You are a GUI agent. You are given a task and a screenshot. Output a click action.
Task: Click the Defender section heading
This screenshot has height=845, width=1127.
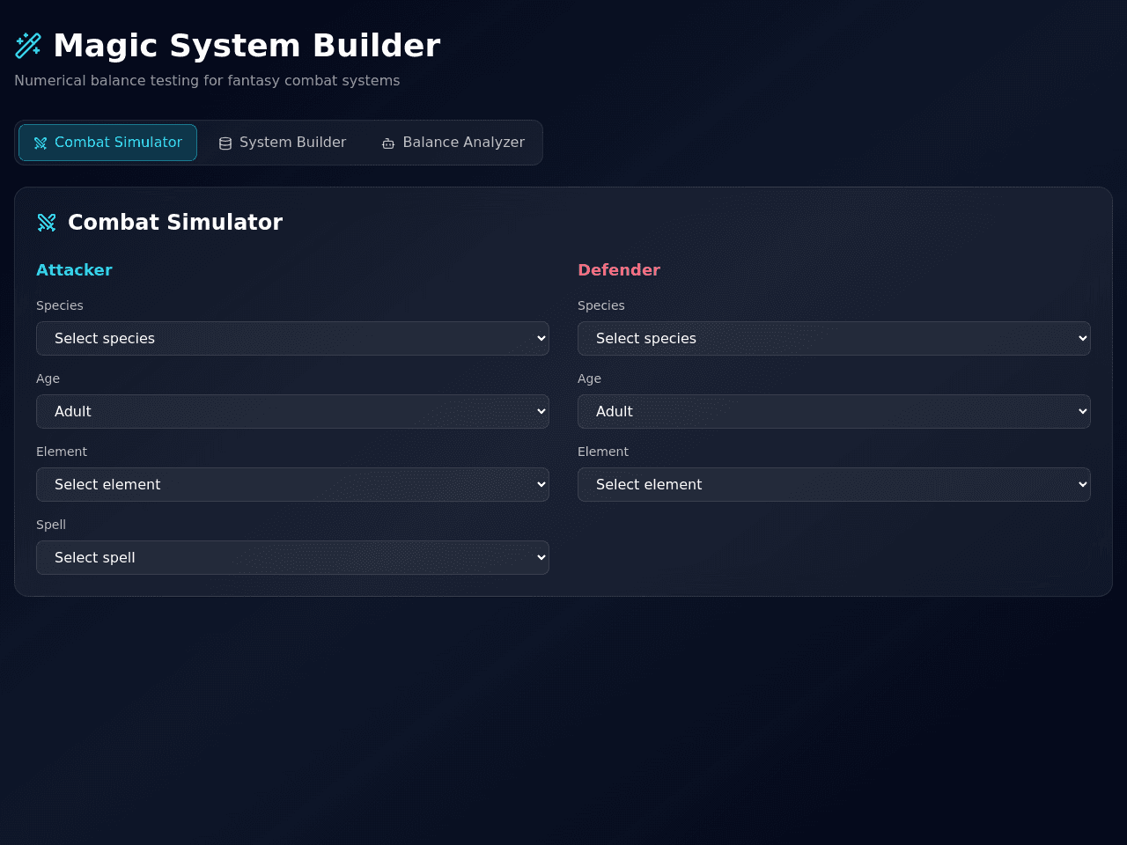(x=619, y=270)
